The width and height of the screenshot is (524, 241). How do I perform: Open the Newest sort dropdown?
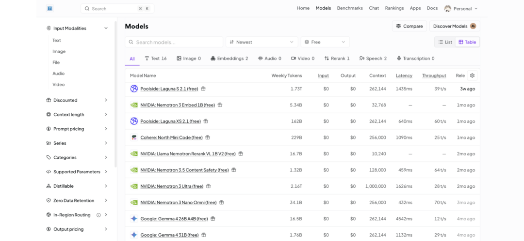pos(262,42)
